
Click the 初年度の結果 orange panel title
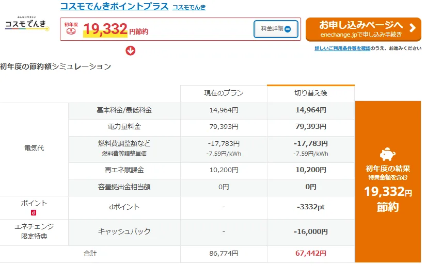388,169
